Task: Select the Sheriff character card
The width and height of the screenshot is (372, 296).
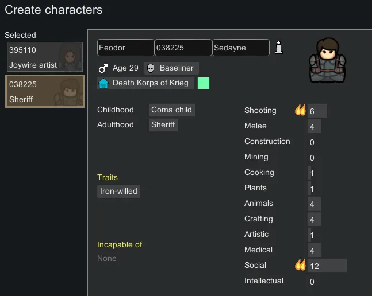Action: point(44,91)
